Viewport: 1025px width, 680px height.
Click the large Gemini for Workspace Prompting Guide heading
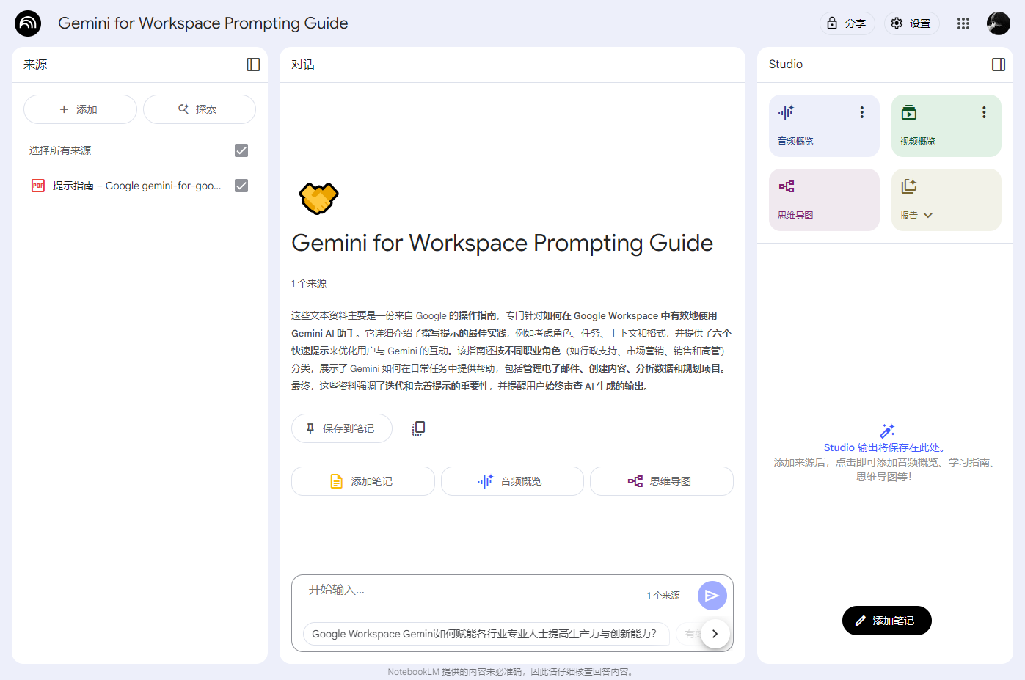coord(503,243)
